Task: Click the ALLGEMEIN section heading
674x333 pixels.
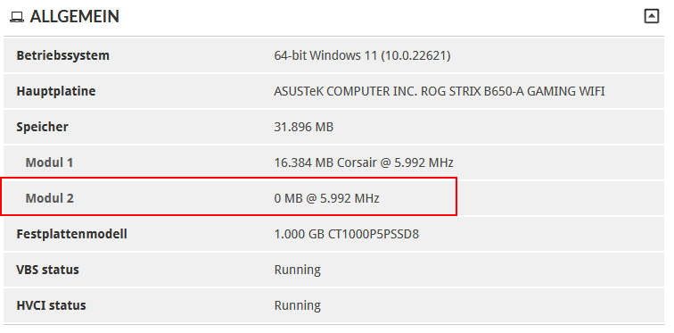Action: pyautogui.click(x=74, y=16)
